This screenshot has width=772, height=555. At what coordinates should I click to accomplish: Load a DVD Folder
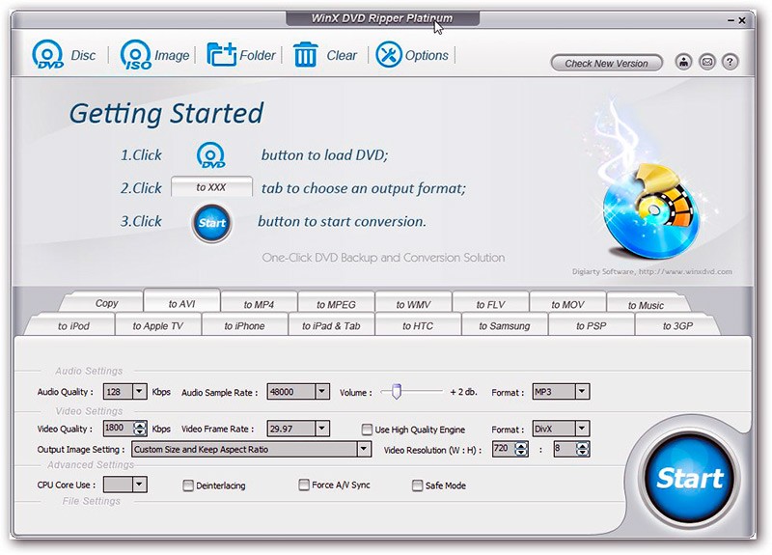(240, 55)
